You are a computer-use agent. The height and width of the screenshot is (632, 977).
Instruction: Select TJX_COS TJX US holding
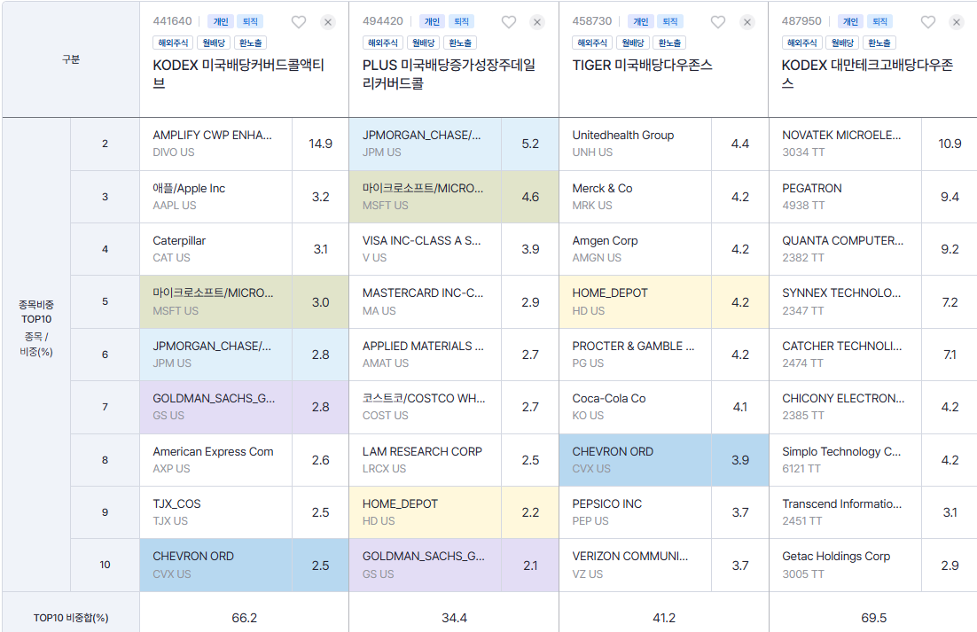(215, 512)
